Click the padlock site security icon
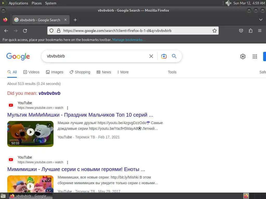Viewport: 266px width, 199px height. pyautogui.click(x=59, y=31)
